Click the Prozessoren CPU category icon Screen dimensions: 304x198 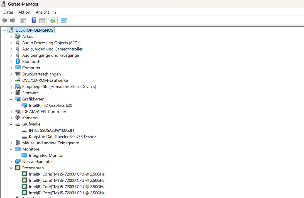tap(18, 168)
